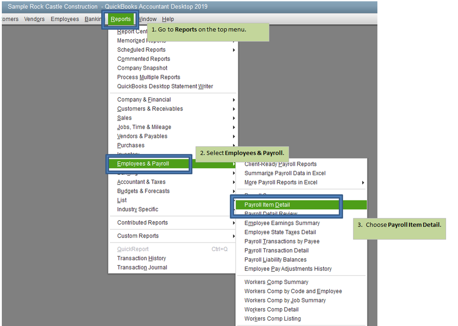Select Payroll Transaction Detail

302,250
